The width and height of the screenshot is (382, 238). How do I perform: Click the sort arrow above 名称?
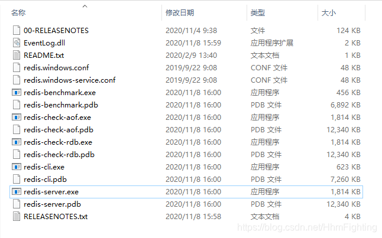point(85,6)
